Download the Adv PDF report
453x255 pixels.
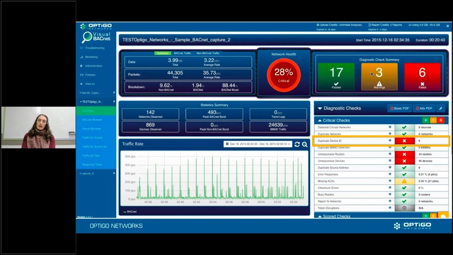click(x=424, y=108)
